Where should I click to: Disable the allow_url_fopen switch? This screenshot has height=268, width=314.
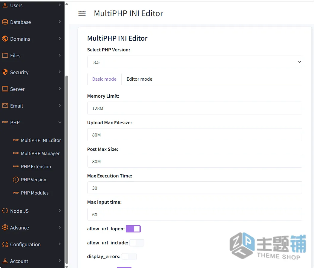click(x=133, y=229)
